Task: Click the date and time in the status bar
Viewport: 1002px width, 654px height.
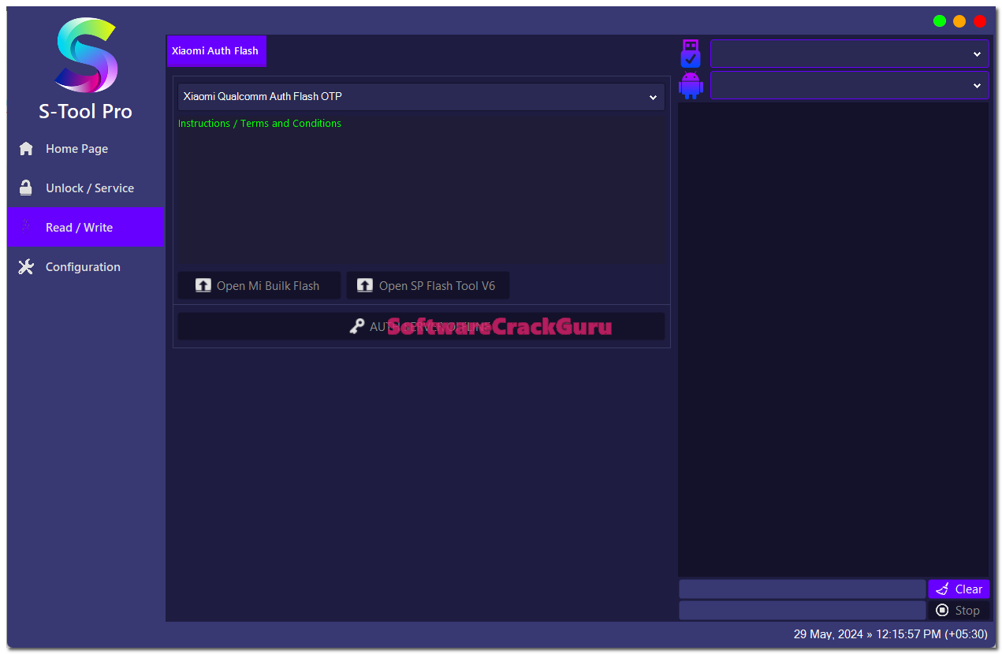Action: pos(891,634)
